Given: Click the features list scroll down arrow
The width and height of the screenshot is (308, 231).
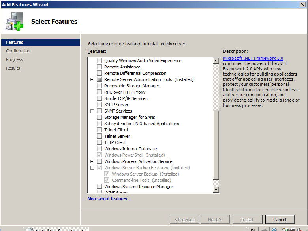Looking at the screenshot, I should (216, 189).
